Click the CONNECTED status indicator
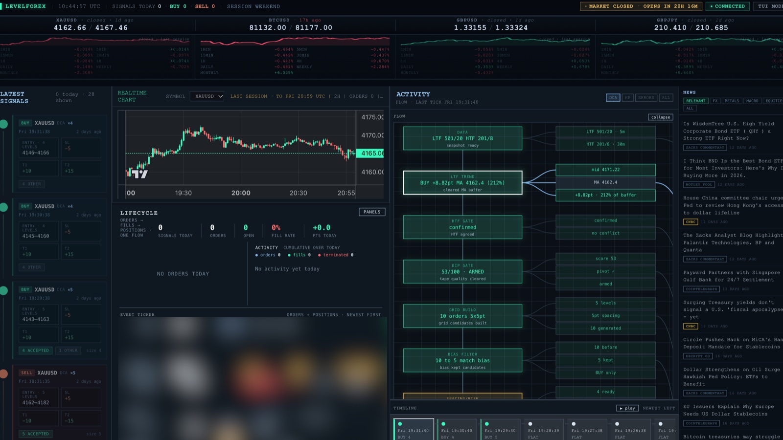 click(x=727, y=6)
